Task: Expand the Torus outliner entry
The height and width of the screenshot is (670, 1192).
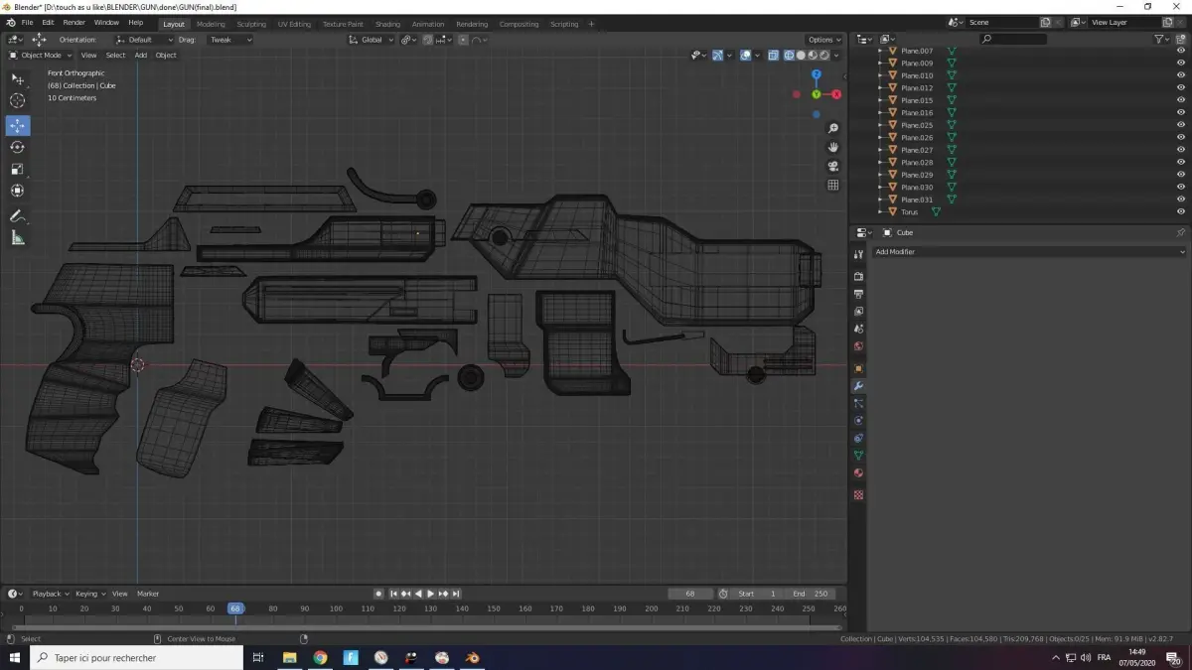Action: 880,212
